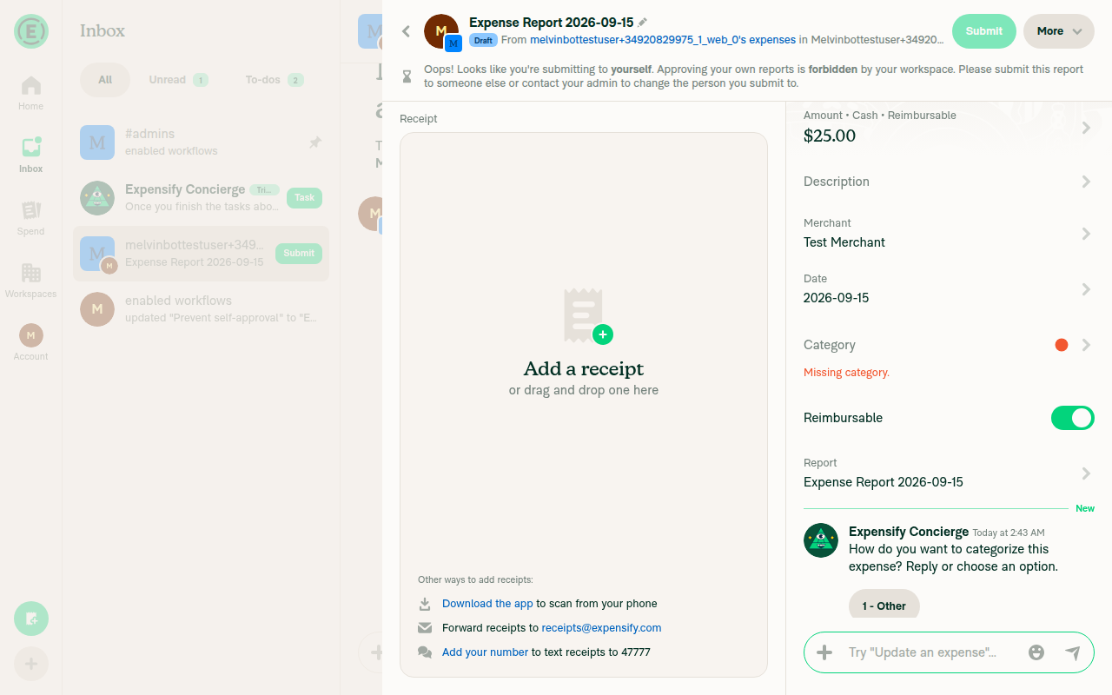Open emoji picker in the composer
Image resolution: width=1112 pixels, height=695 pixels.
tap(1036, 652)
